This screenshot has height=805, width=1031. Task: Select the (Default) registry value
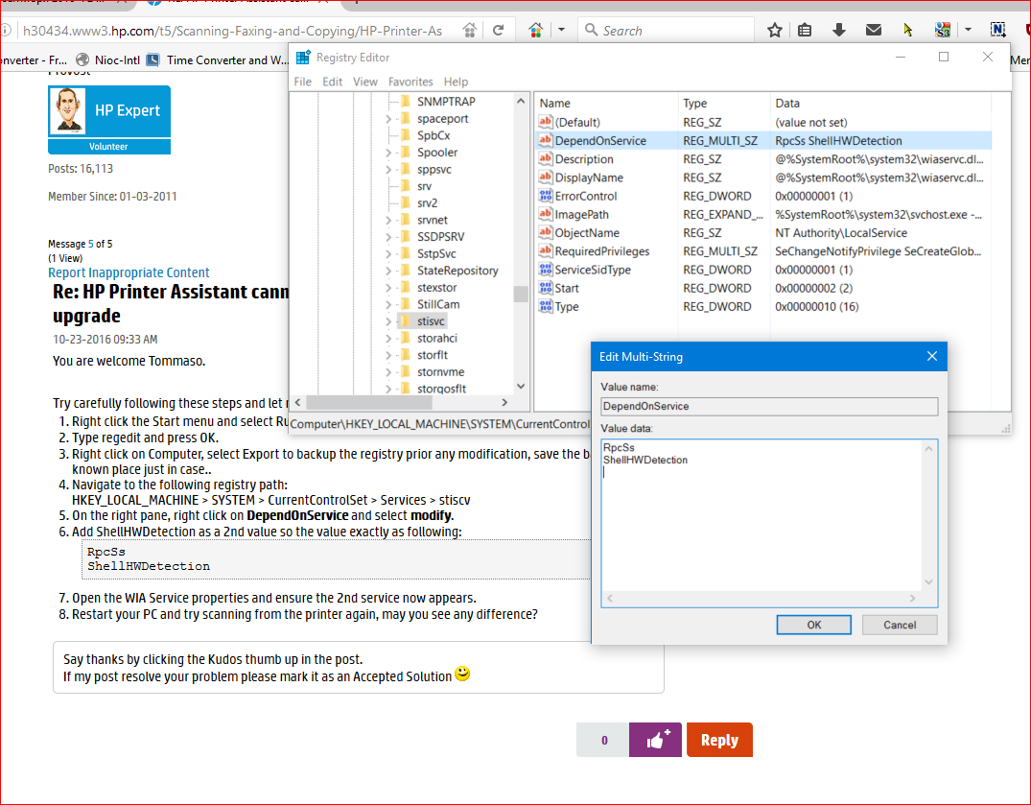pos(577,122)
